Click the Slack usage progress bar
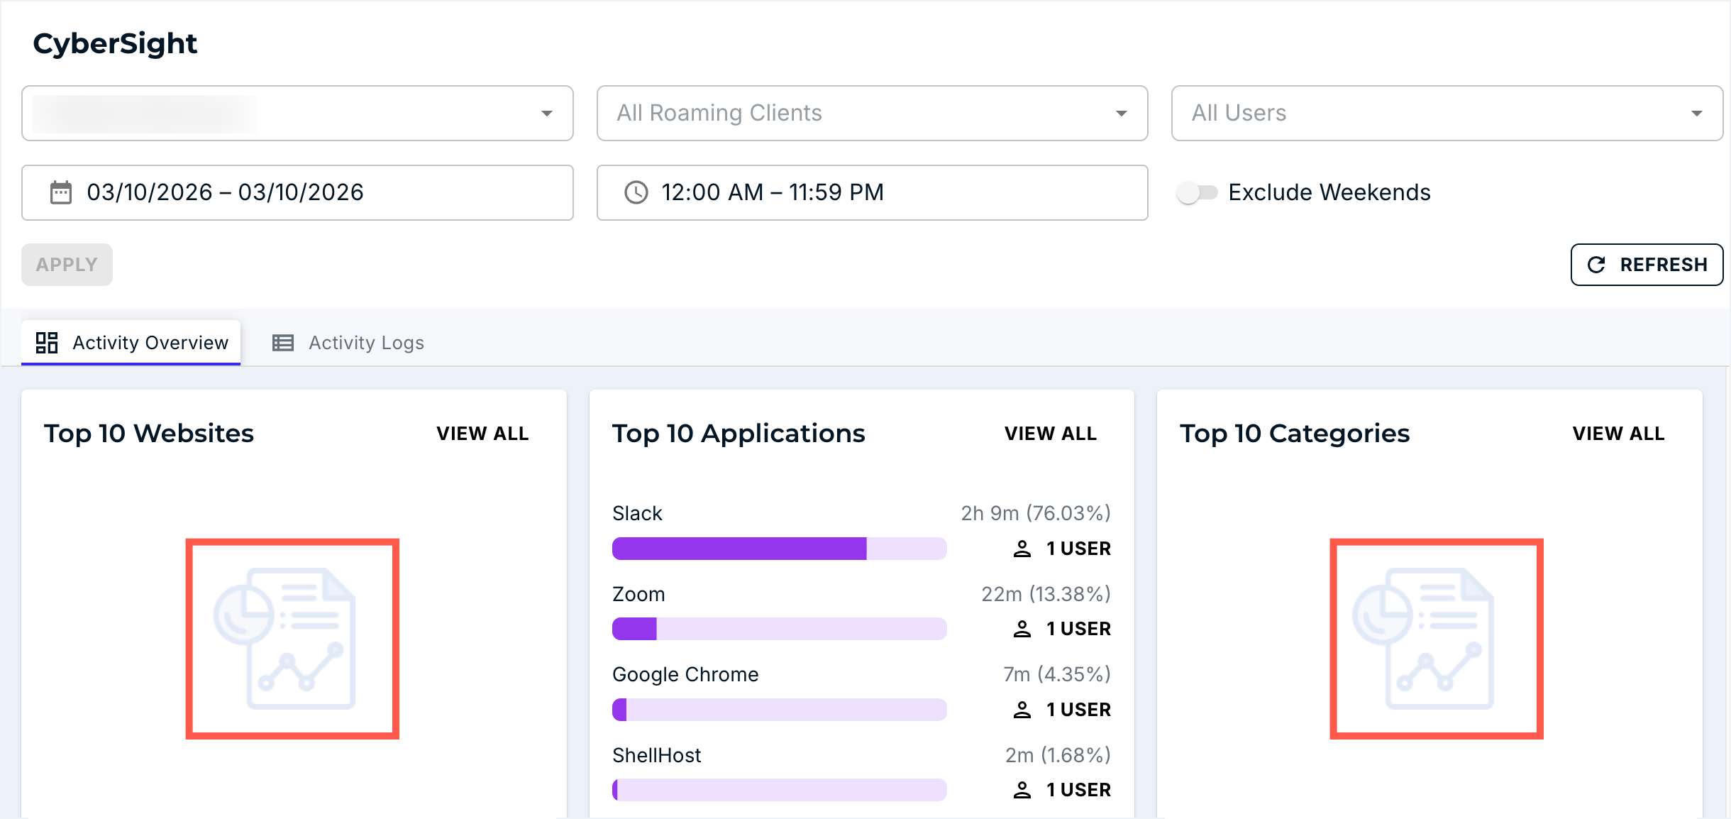This screenshot has width=1731, height=819. 779,549
